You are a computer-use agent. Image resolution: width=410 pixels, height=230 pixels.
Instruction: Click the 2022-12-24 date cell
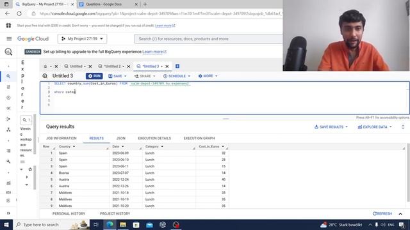click(x=120, y=180)
